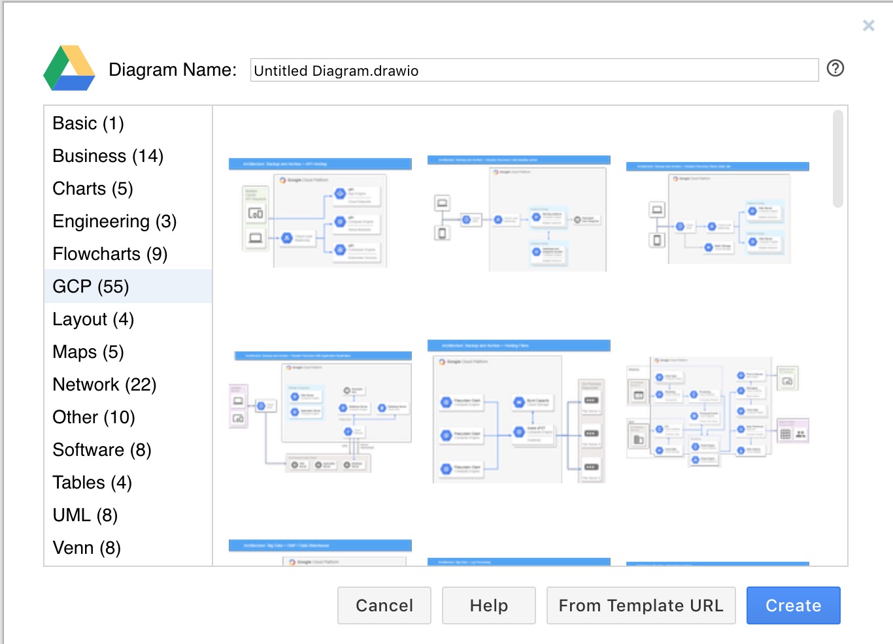Browse the Flowcharts templates
The width and height of the screenshot is (893, 644).
(x=109, y=253)
